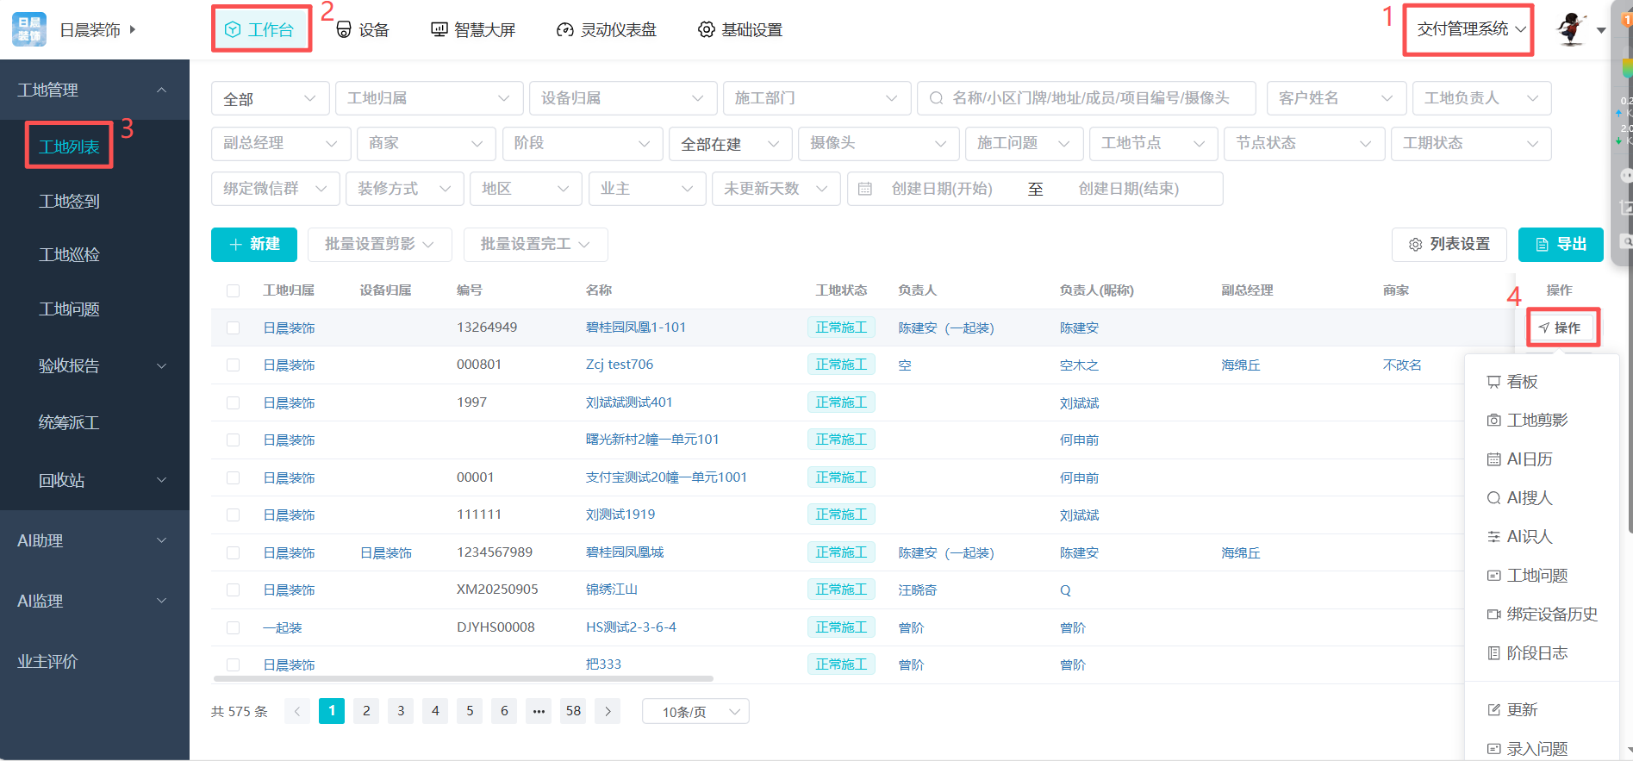Open the 施工部门 filter dropdown
Image resolution: width=1633 pixels, height=761 pixels.
tap(817, 98)
